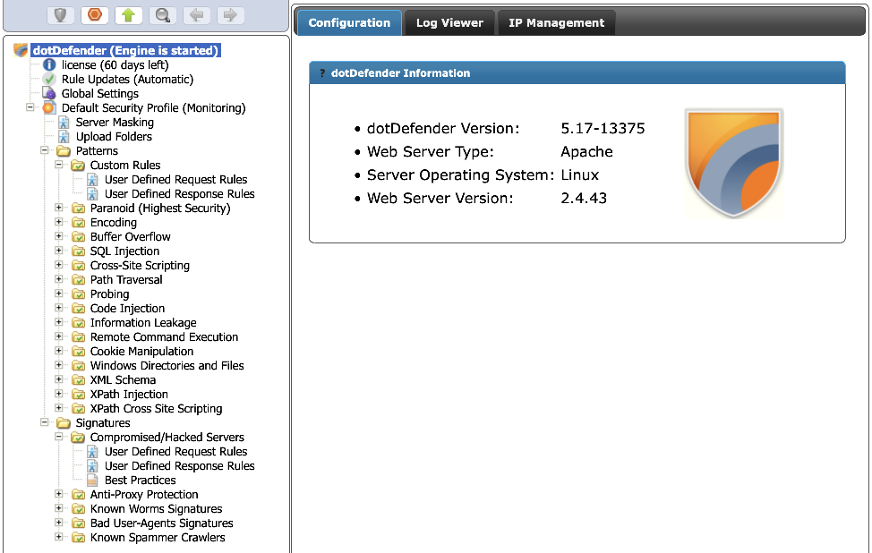Viewport: 872px width, 553px height.
Task: Collapse the Custom Rules folder
Action: pos(58,165)
